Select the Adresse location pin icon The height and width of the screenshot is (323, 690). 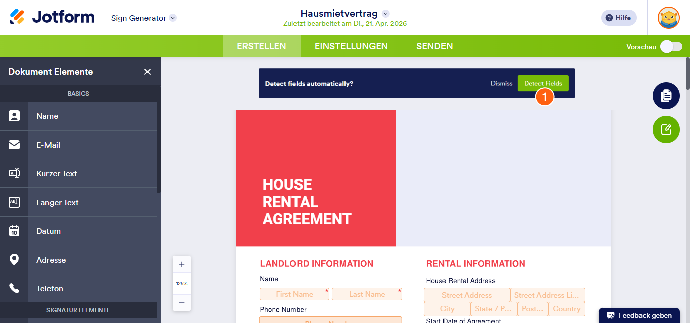click(14, 260)
